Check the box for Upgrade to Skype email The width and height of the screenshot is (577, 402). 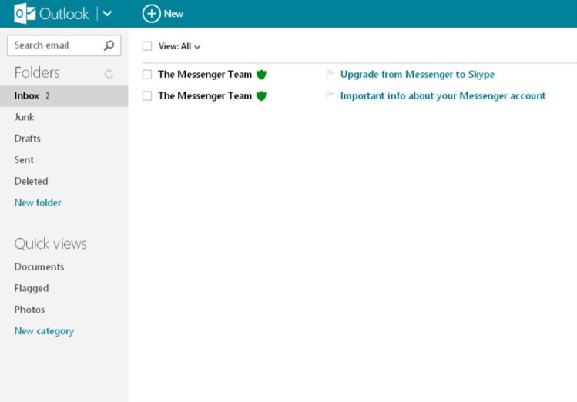[x=147, y=75]
